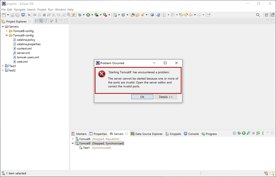The width and height of the screenshot is (276, 177).
Task: Start server in debug mode in Servers view
Action: (239, 133)
